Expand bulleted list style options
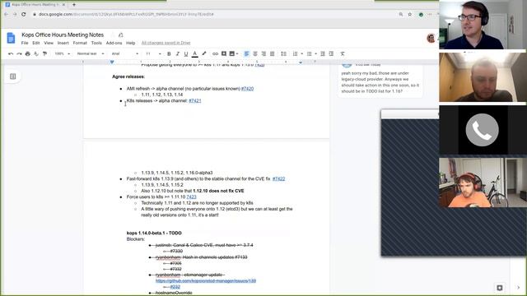This screenshot has width=527, height=296. tap(315, 53)
